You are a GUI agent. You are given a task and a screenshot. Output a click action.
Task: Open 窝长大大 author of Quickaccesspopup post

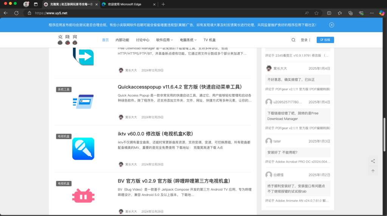131,117
